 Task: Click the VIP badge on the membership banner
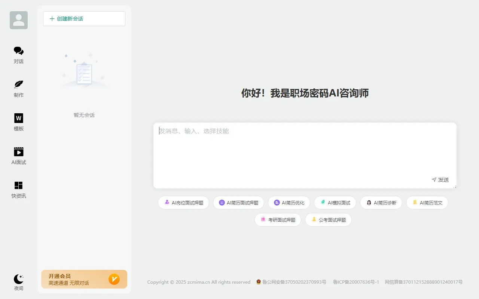(114, 279)
